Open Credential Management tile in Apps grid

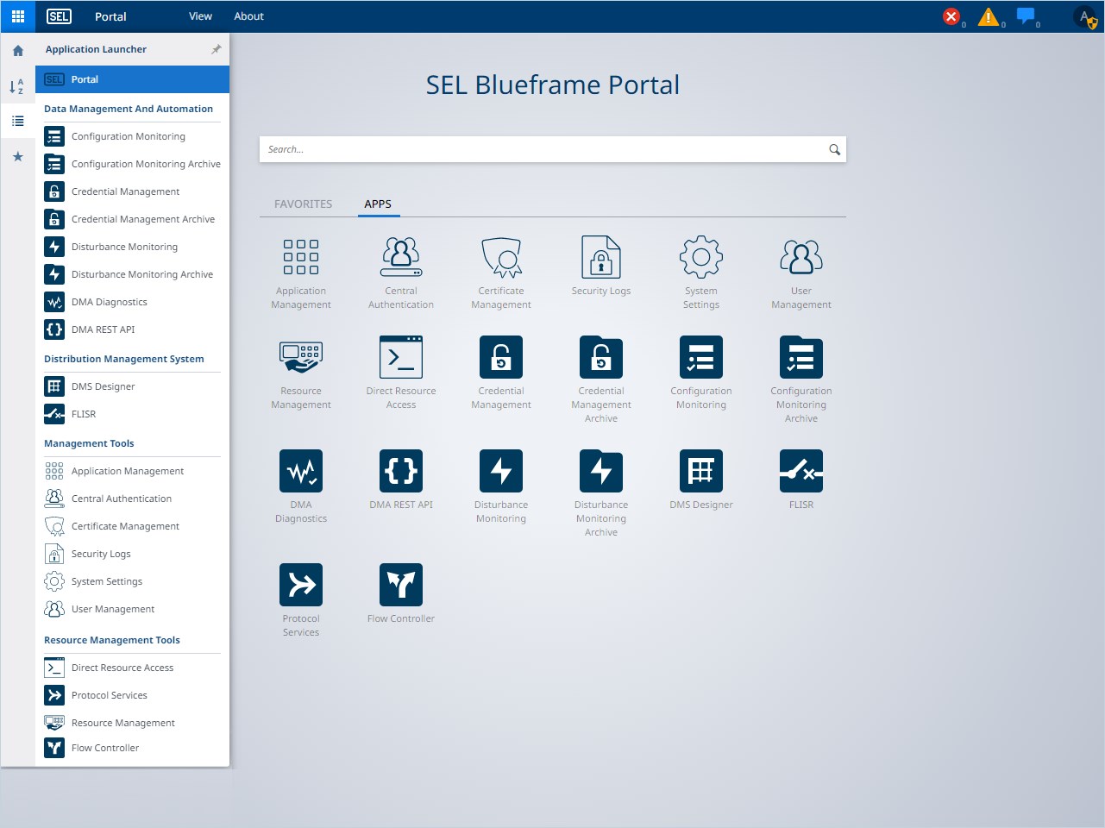point(501,373)
